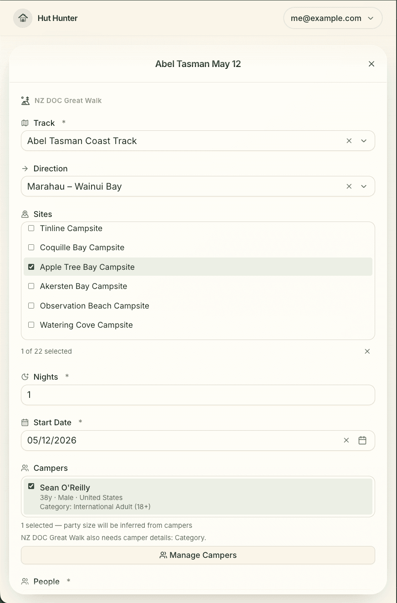Clear the Direction field selection

[349, 186]
